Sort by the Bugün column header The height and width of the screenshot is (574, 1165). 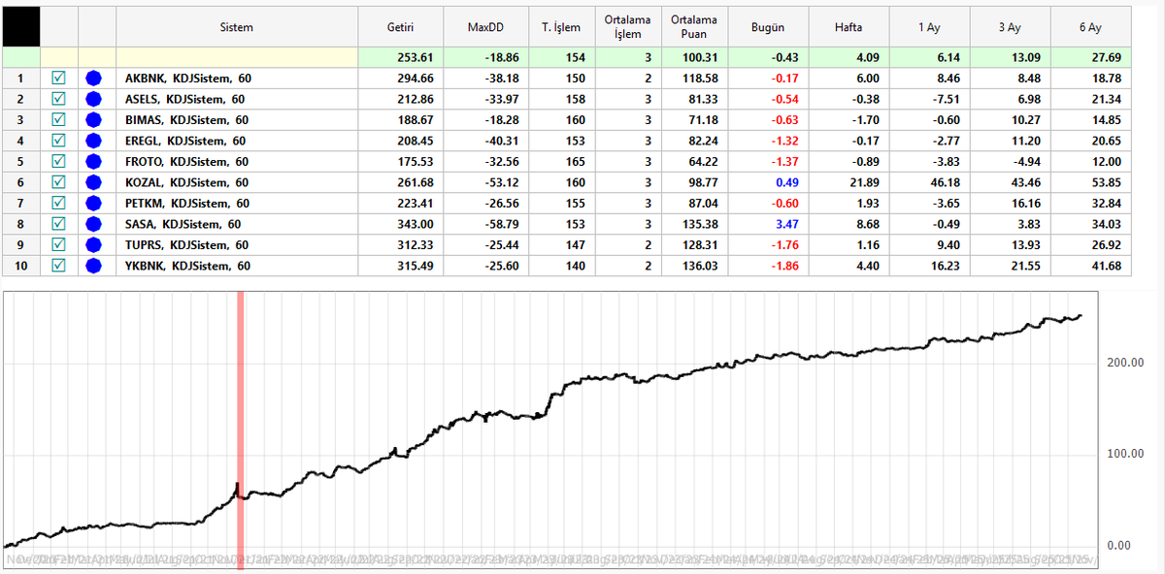(767, 27)
